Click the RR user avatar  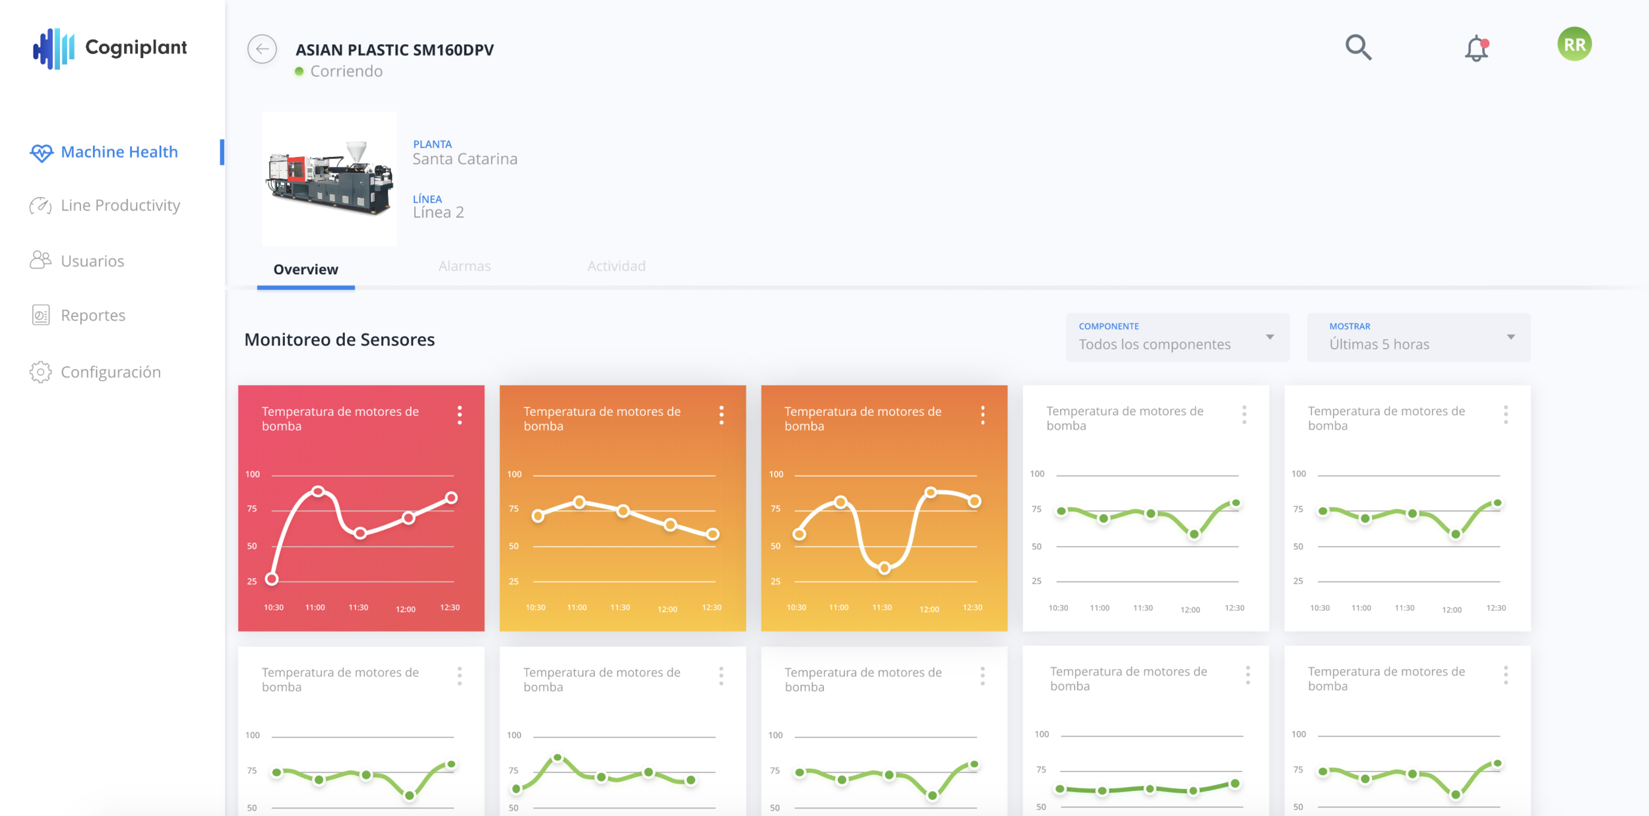click(1574, 45)
